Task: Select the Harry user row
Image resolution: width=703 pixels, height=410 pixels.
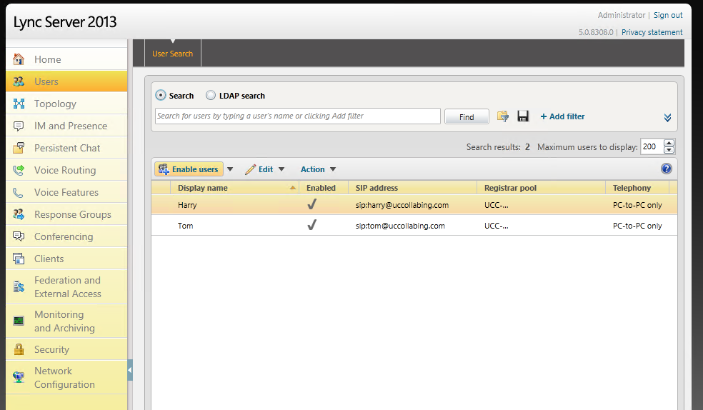Action: [x=414, y=205]
